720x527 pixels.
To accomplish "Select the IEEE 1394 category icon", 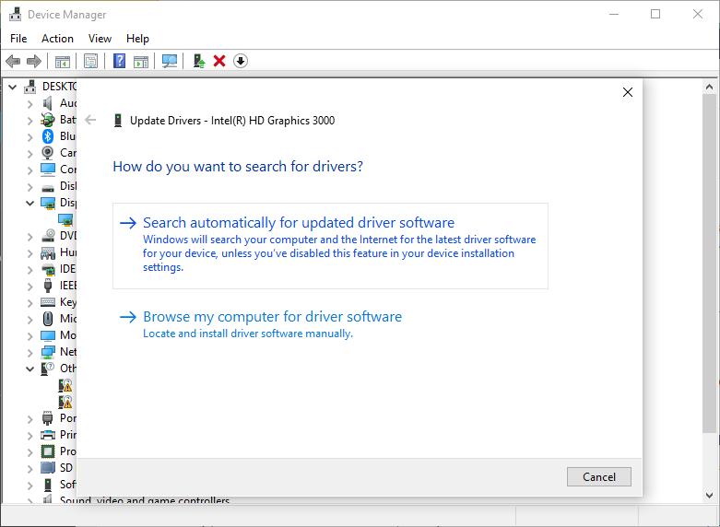I will [x=48, y=286].
